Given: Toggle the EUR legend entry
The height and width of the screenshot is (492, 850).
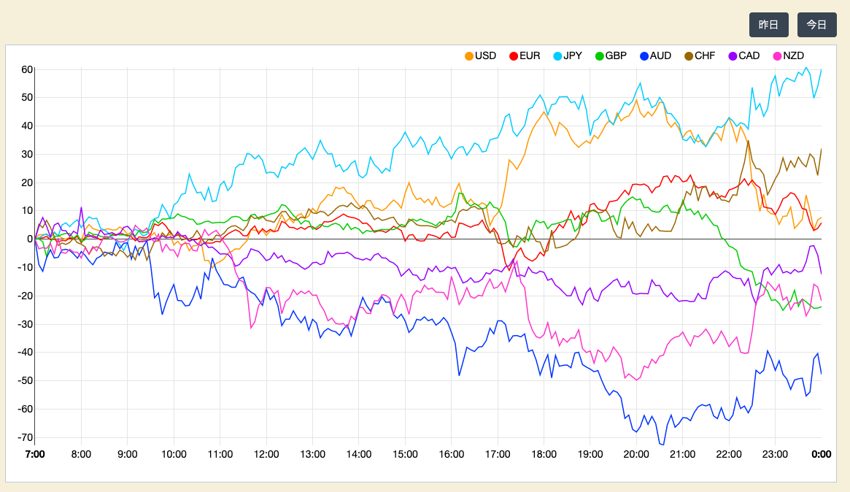Looking at the screenshot, I should [529, 56].
